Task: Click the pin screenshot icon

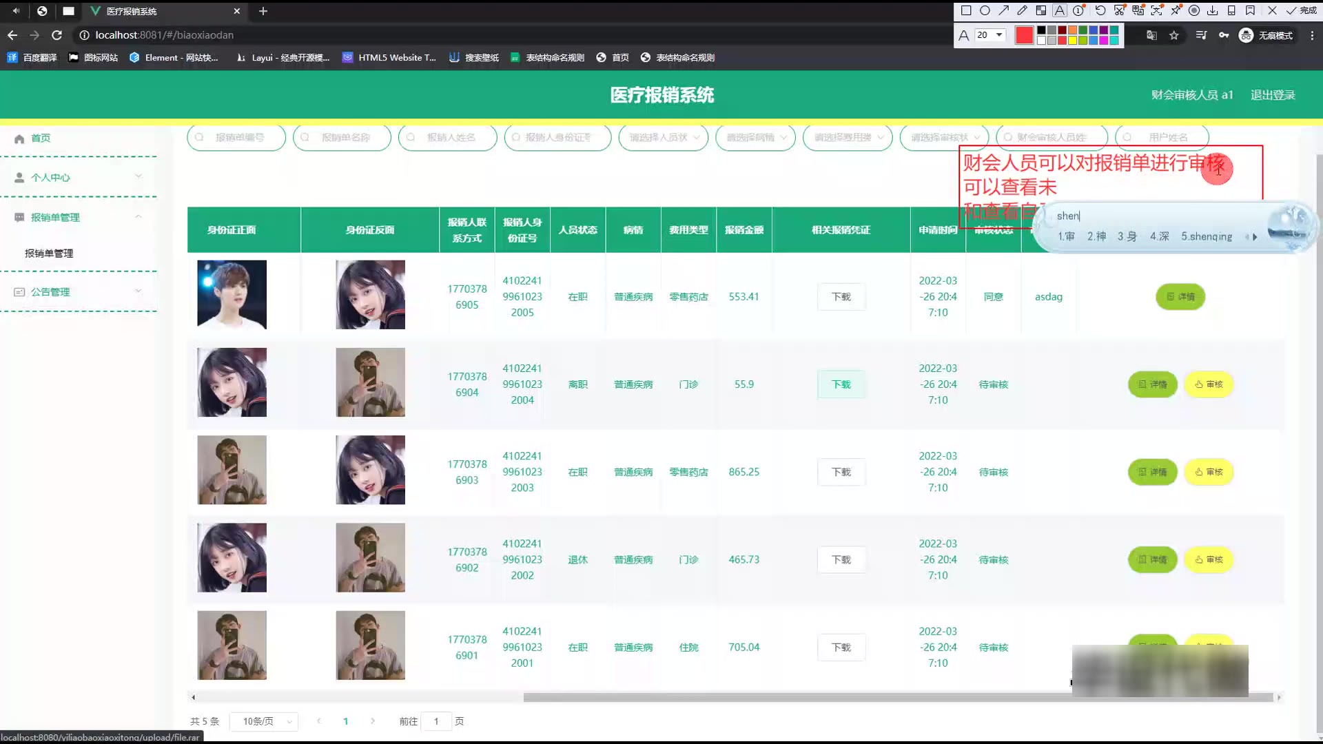Action: tap(1176, 10)
